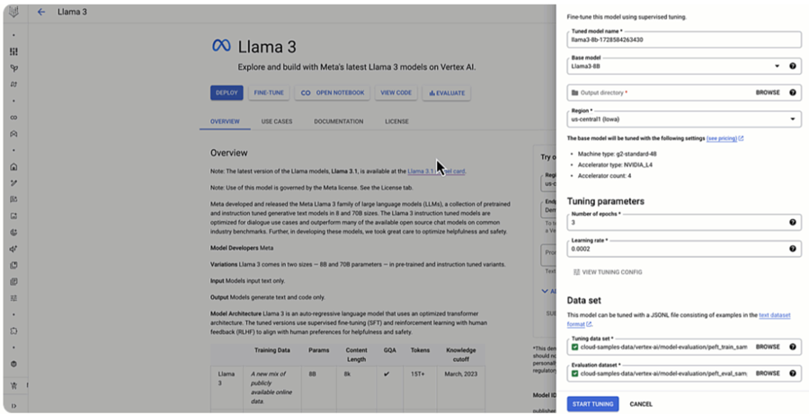The width and height of the screenshot is (809, 414).
Task: Open the Pipelines icon below Model Garden
Action: click(x=13, y=84)
